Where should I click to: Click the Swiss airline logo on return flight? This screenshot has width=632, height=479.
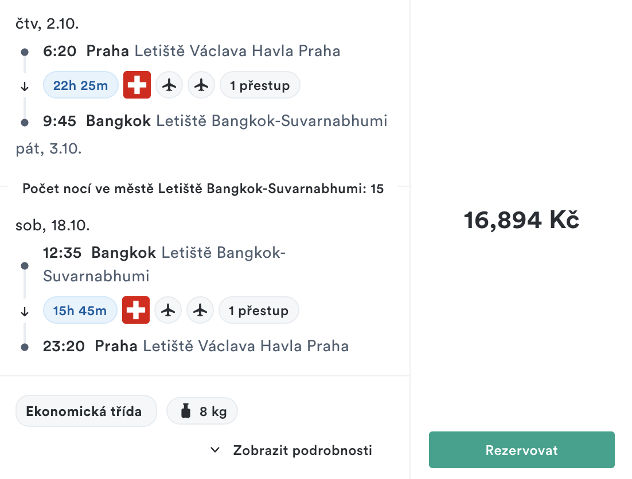click(136, 310)
